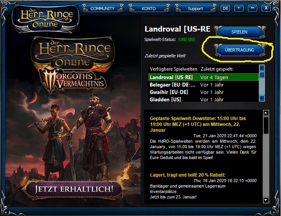Choose the Gwaihir [EU-DE] world
The image size is (281, 216).
point(203,92)
